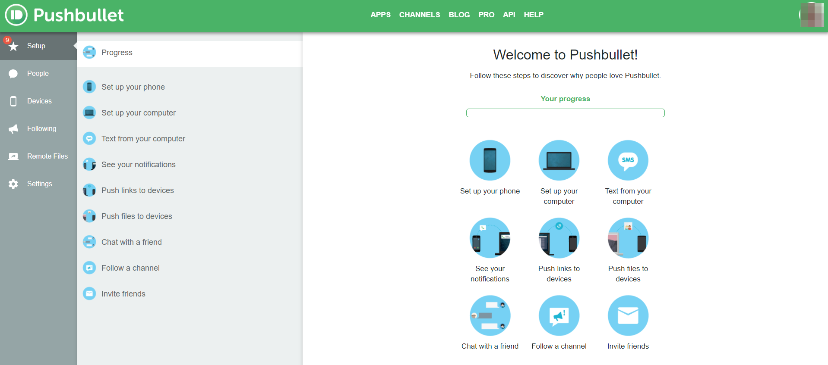The height and width of the screenshot is (365, 828).
Task: Open HELP in the header
Action: 534,15
